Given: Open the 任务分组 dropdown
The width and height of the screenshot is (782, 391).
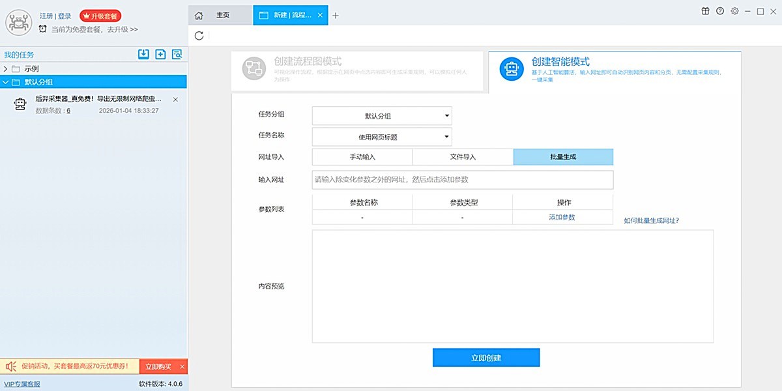Looking at the screenshot, I should (382, 116).
